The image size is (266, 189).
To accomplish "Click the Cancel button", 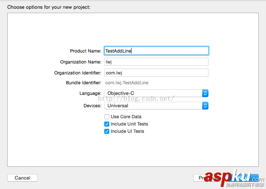I will tap(22, 178).
